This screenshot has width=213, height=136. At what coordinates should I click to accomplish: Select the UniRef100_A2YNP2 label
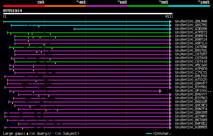[x=191, y=116]
